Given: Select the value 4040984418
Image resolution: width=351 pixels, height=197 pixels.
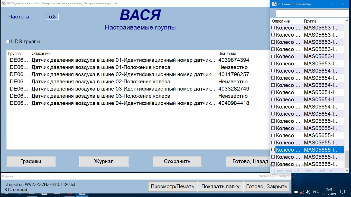Looking at the screenshot, I should [234, 103].
